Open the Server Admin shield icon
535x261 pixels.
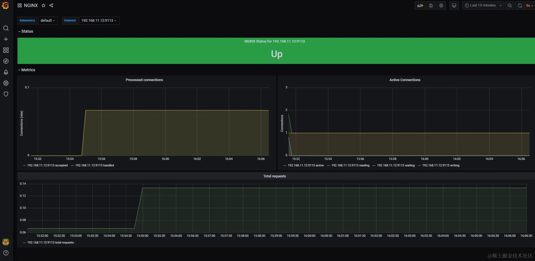pyautogui.click(x=6, y=94)
